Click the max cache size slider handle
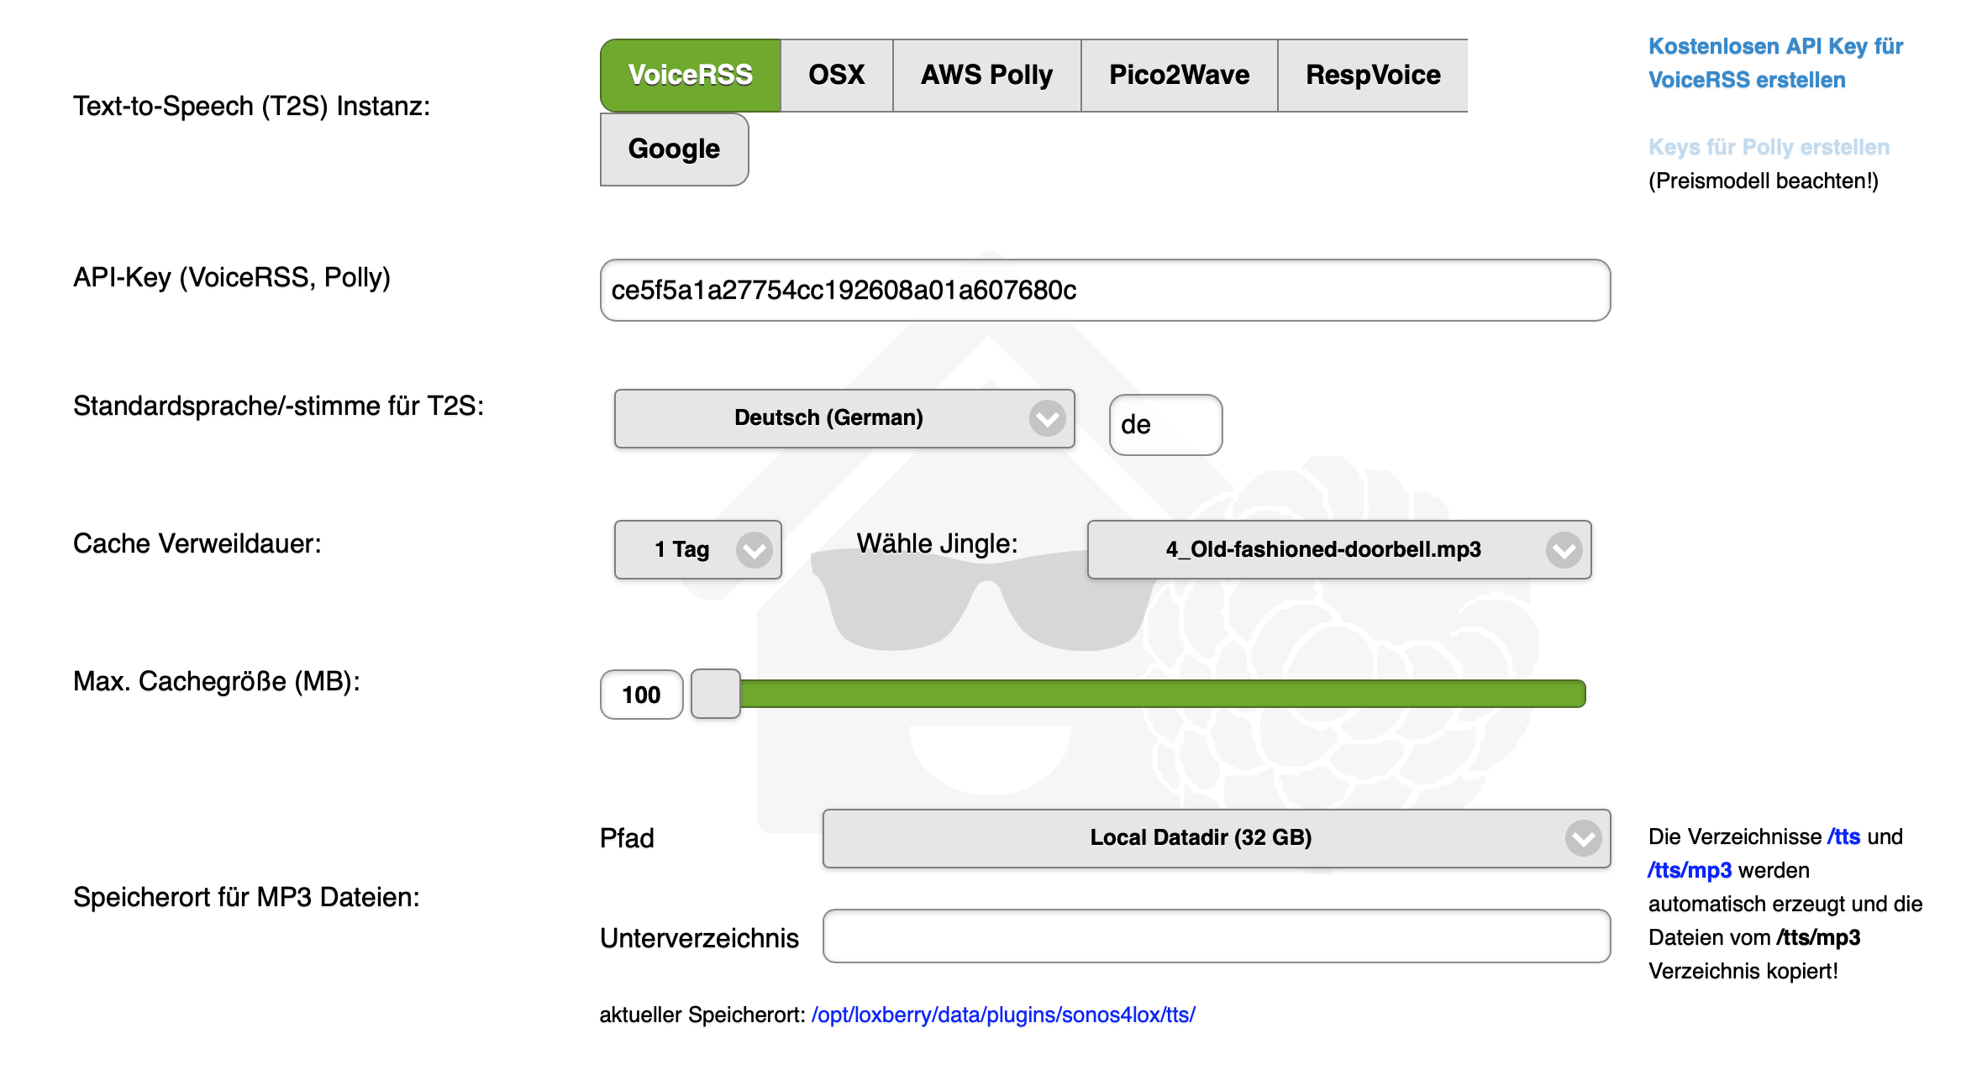This screenshot has height=1075, width=1961. (x=715, y=694)
